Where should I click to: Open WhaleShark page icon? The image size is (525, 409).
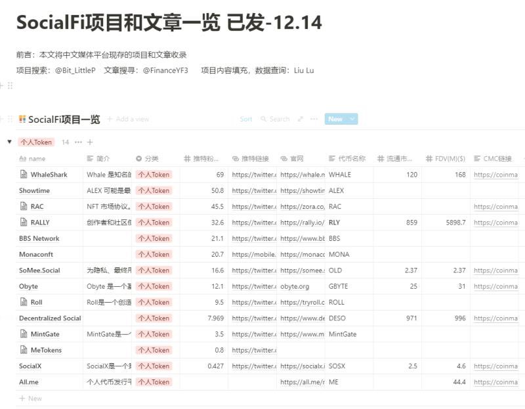[24, 174]
